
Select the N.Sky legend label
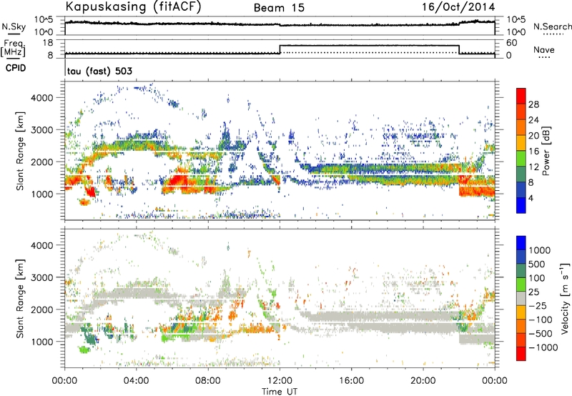(14, 26)
